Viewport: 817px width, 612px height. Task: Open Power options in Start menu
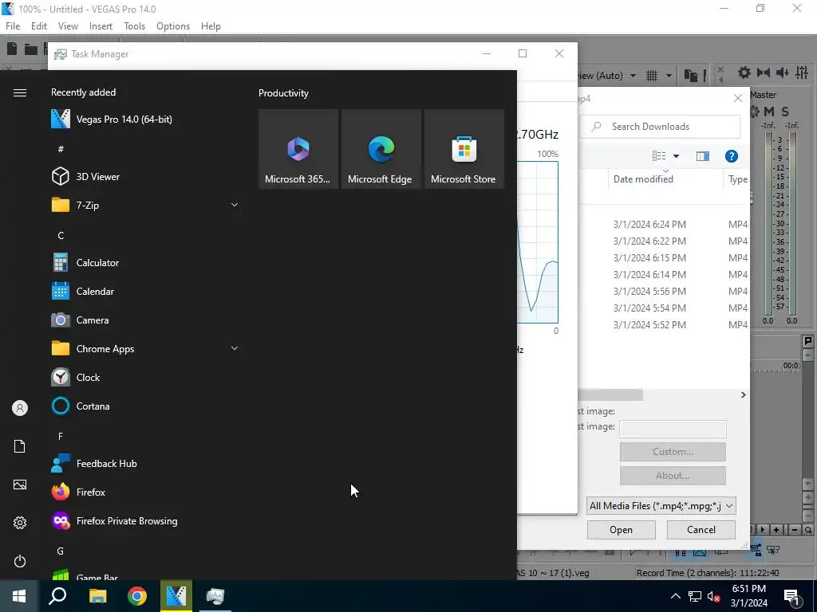click(x=20, y=561)
